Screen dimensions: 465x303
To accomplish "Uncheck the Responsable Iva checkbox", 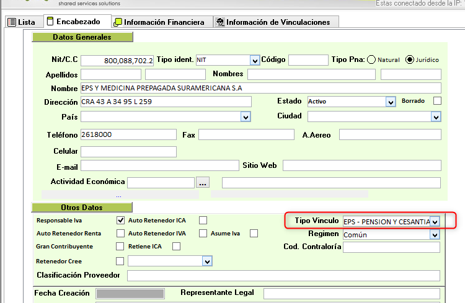I will [121, 221].
